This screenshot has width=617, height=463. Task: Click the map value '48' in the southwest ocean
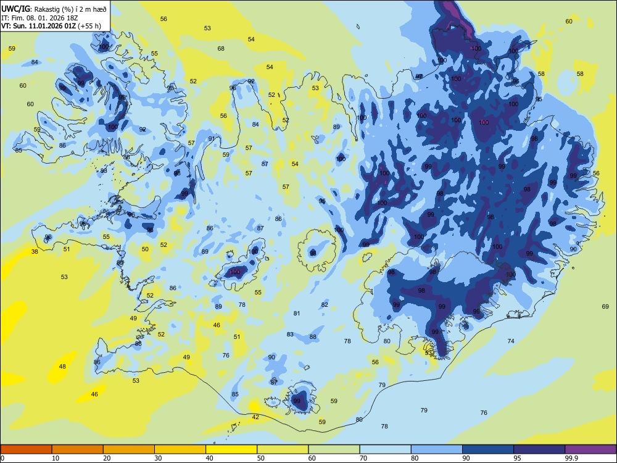(62, 367)
